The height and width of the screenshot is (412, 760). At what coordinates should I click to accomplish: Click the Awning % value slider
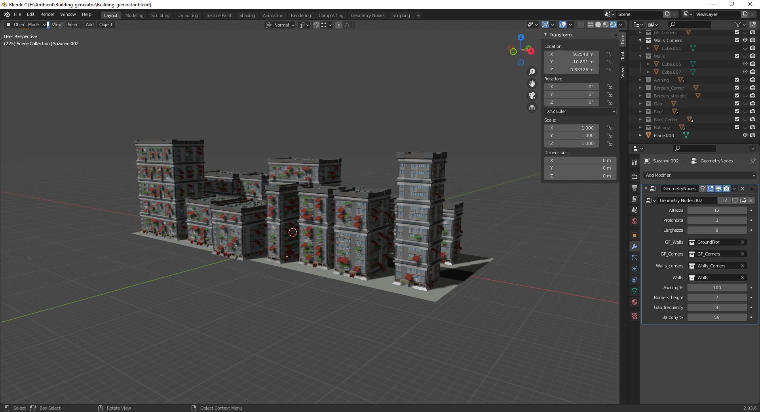pyautogui.click(x=717, y=288)
